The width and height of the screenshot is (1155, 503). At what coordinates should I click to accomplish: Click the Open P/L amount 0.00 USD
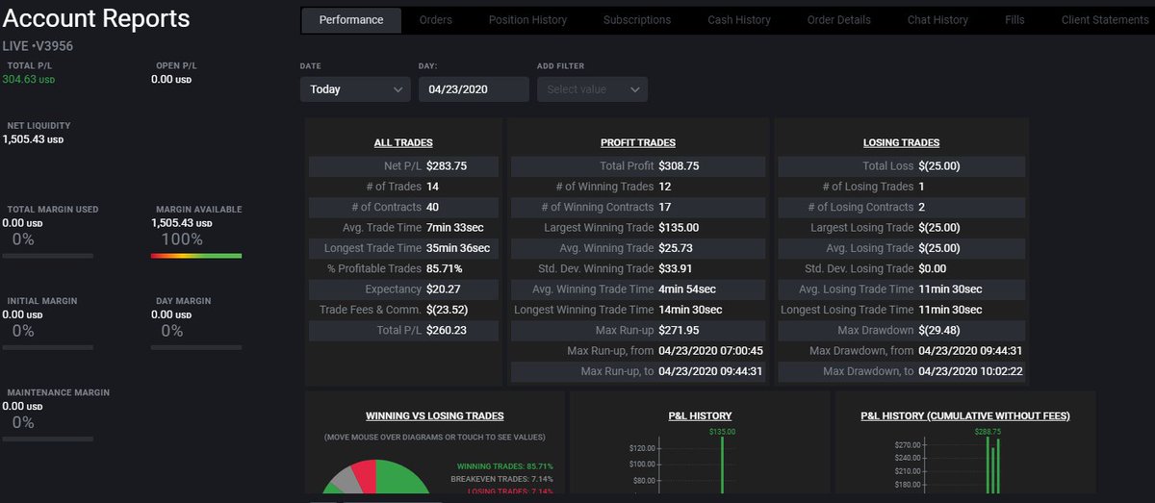[171, 80]
